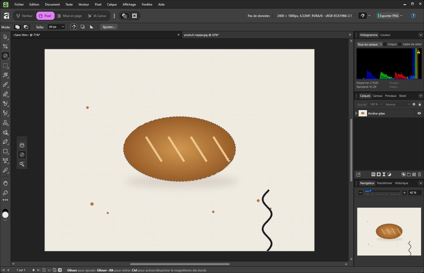Open the opacity 100 % dropdown
This screenshot has height=273, width=424.
coord(376,104)
